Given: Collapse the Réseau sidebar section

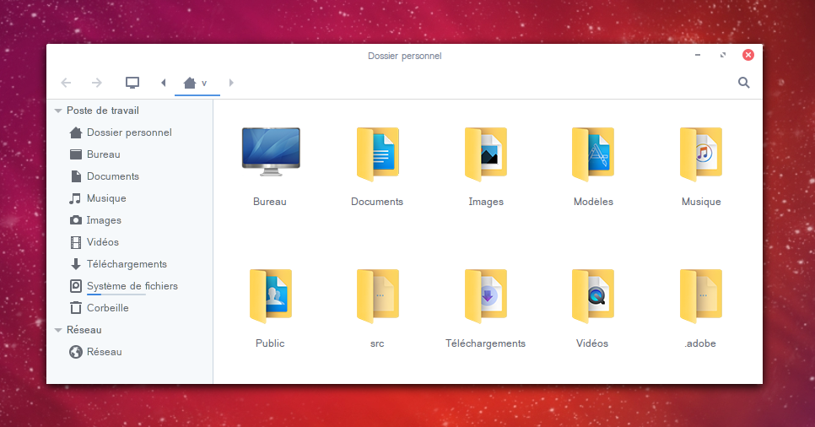Looking at the screenshot, I should (x=58, y=330).
